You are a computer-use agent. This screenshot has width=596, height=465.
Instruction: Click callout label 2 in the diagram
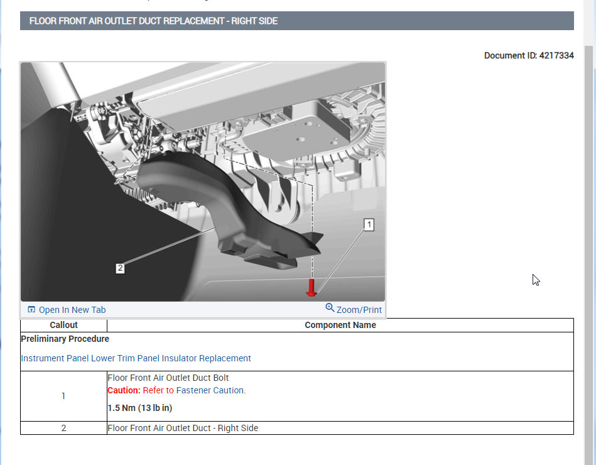pos(120,268)
